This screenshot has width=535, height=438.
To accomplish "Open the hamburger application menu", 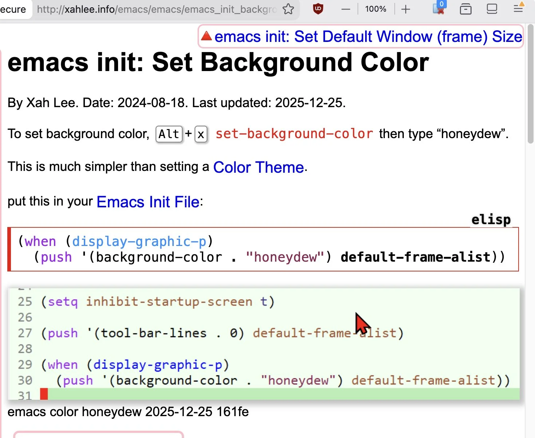I will pos(519,8).
